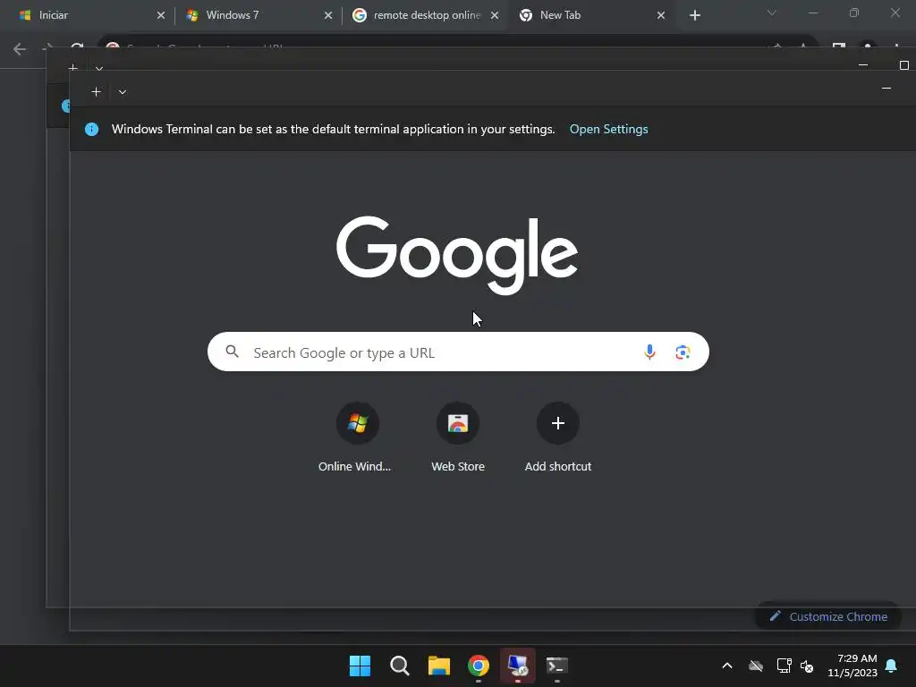Viewport: 916px width, 687px height.
Task: Close the Iniciar tab
Action: (x=161, y=15)
